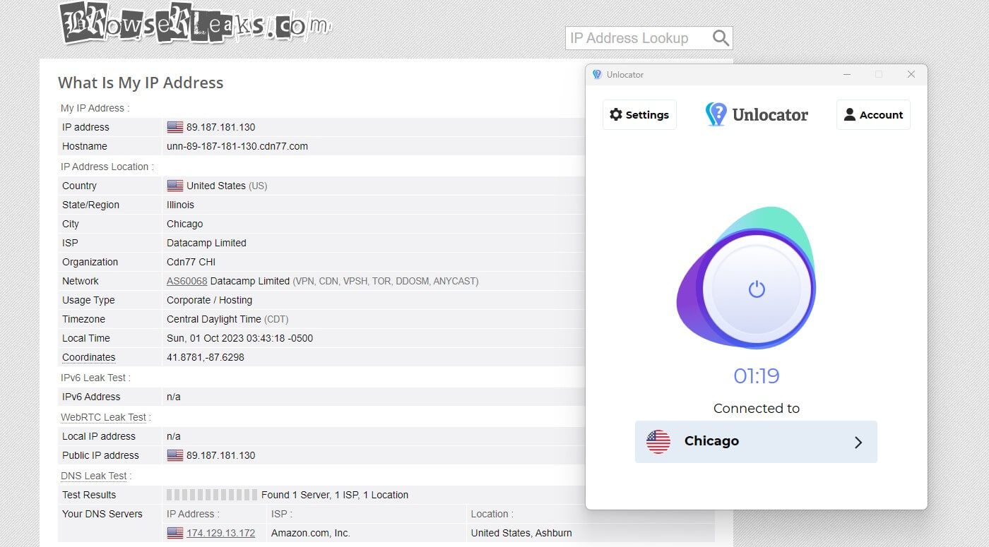Open the Chicago server location selector

[756, 442]
